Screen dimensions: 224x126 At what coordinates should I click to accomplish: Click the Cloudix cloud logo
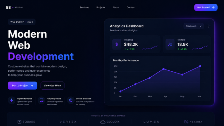[110, 122]
